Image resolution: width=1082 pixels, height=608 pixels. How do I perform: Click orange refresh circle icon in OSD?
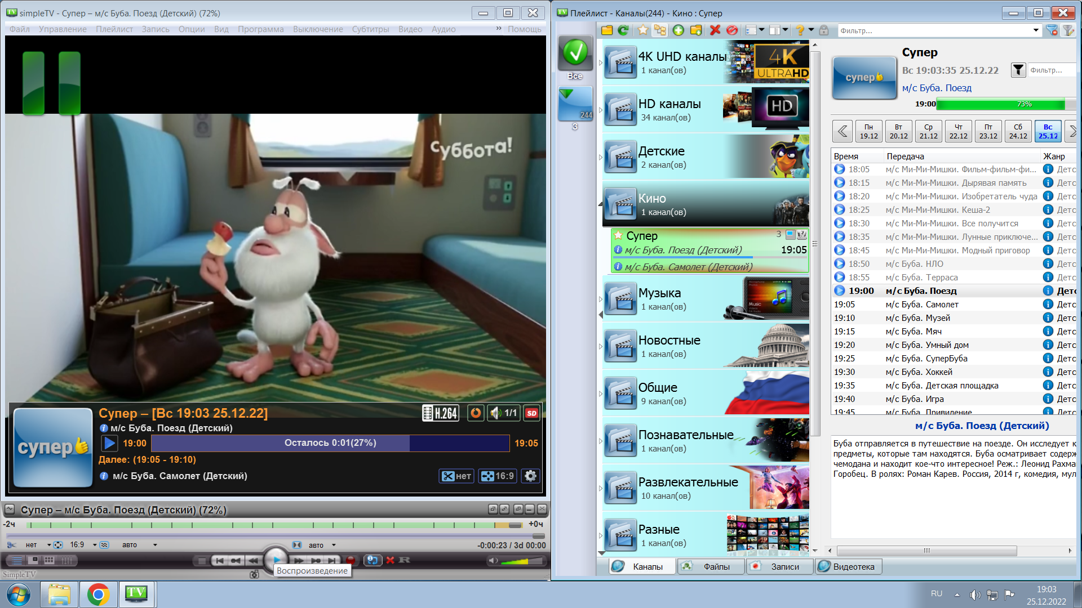[x=476, y=413]
